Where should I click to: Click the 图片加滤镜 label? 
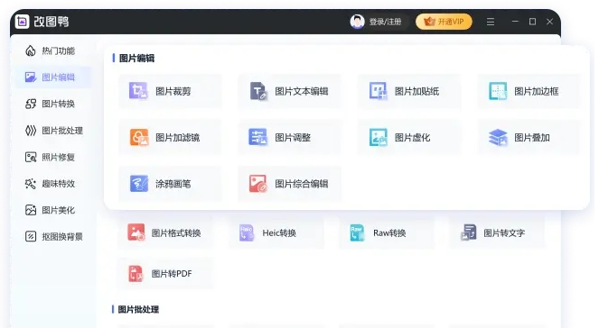[x=178, y=138]
